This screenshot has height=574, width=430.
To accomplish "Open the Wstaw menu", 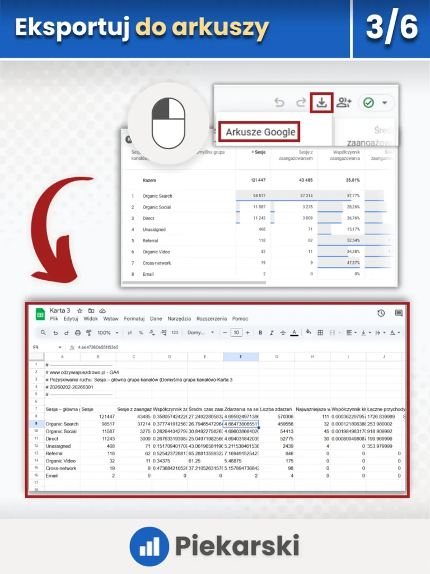I will coord(111,319).
